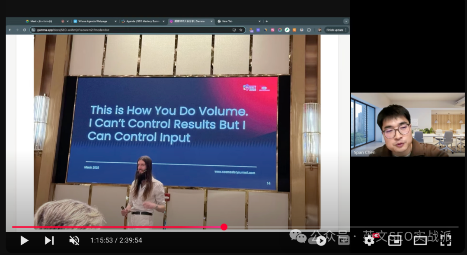Open the player settings gear

pyautogui.click(x=369, y=240)
